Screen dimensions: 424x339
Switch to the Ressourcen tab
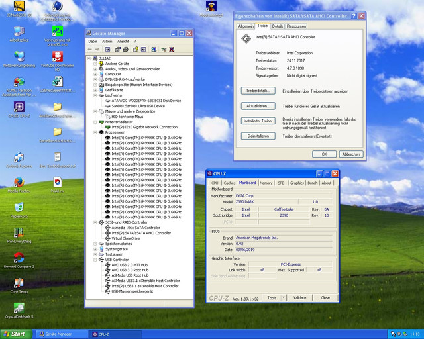click(x=296, y=26)
